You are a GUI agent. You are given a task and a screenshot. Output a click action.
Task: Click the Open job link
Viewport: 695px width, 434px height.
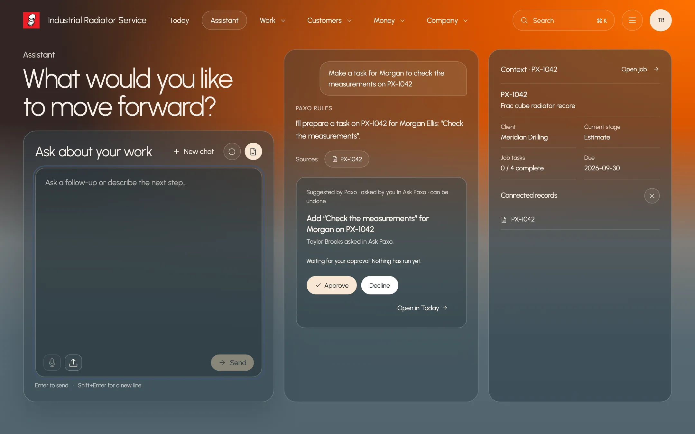pyautogui.click(x=640, y=69)
